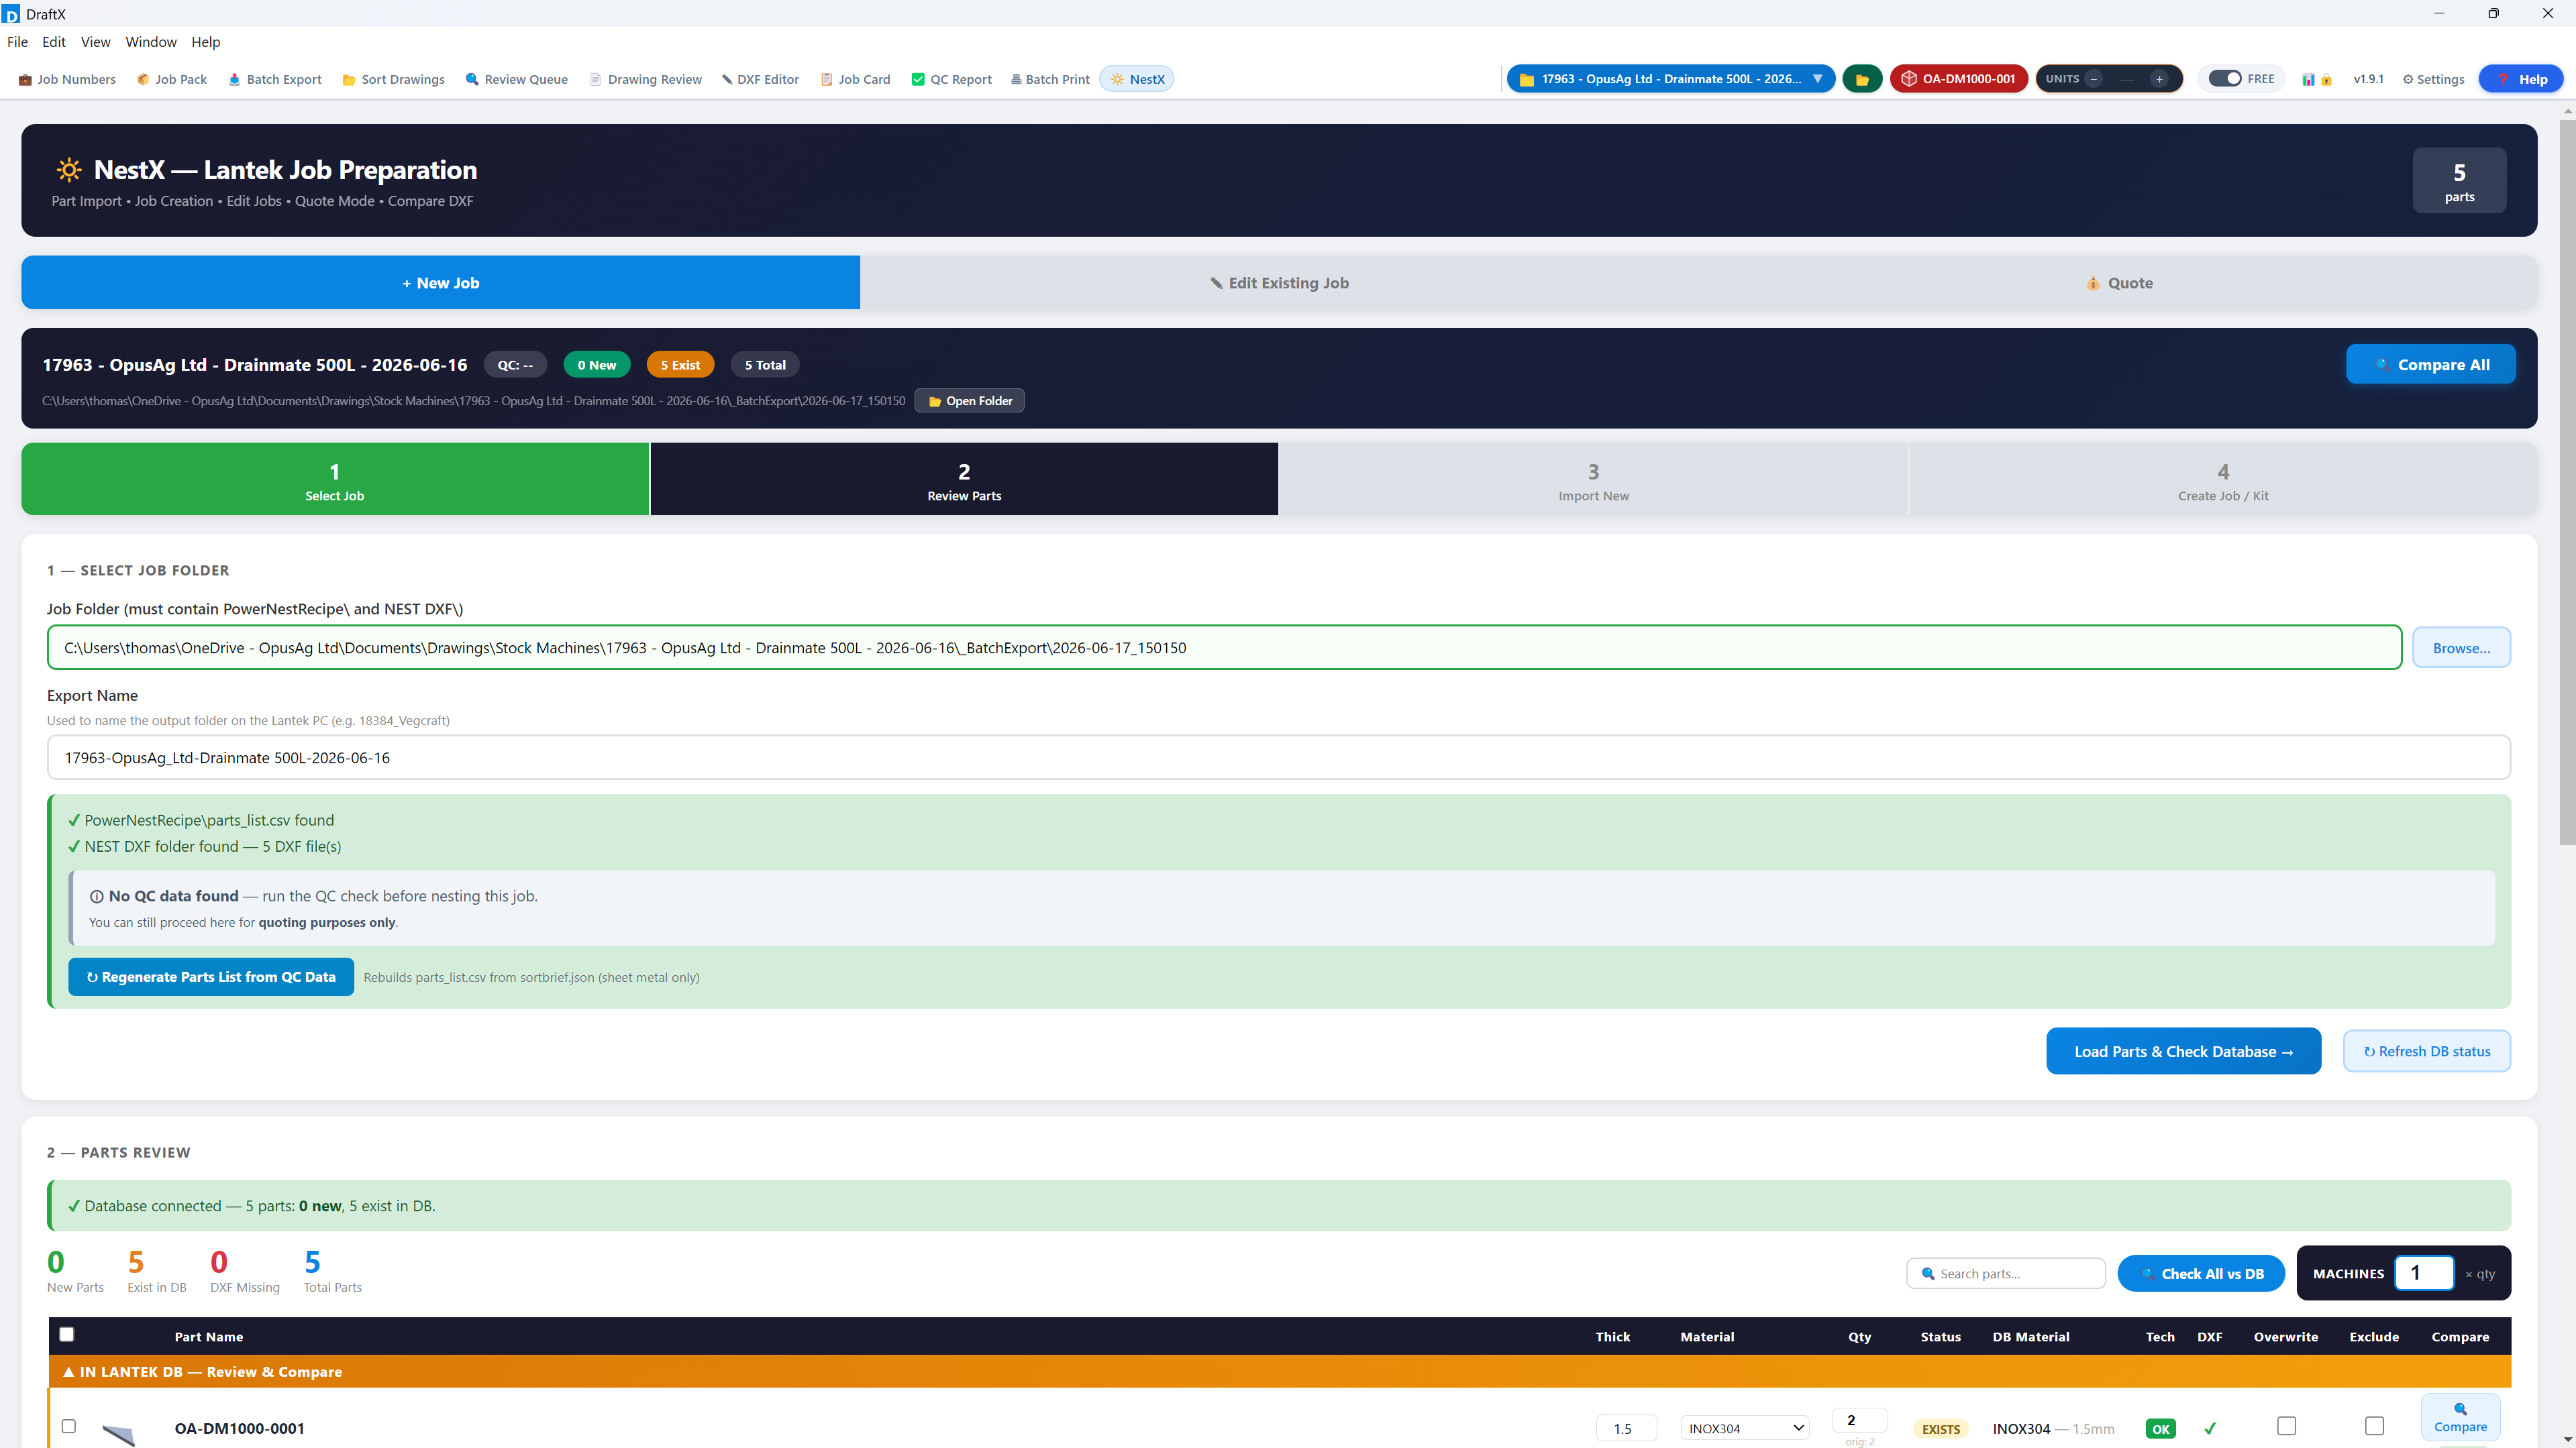Open Sort Drawings tool
Viewport: 2576px width, 1448px height.
tap(393, 79)
